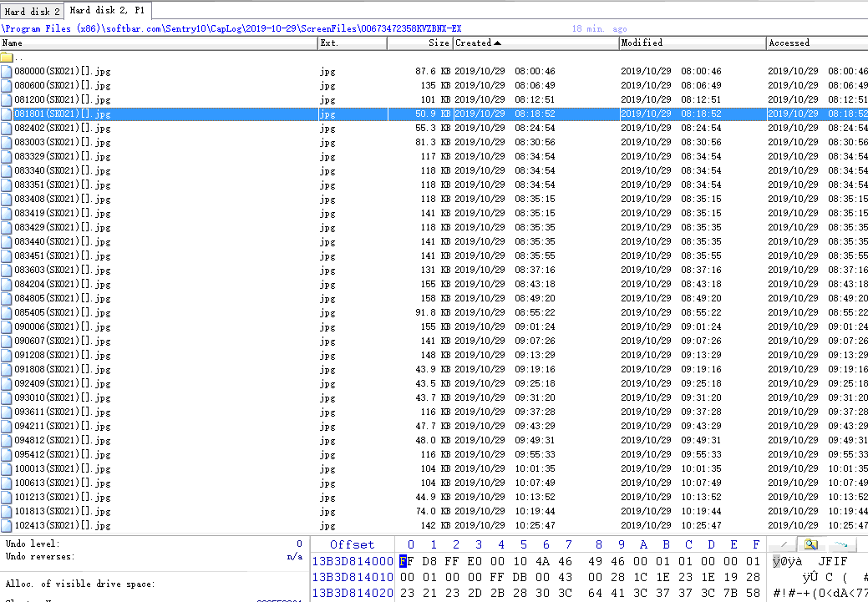This screenshot has width=868, height=602.
Task: Click the file icon for 081200(SK021)[].jpg
Action: click(x=6, y=100)
